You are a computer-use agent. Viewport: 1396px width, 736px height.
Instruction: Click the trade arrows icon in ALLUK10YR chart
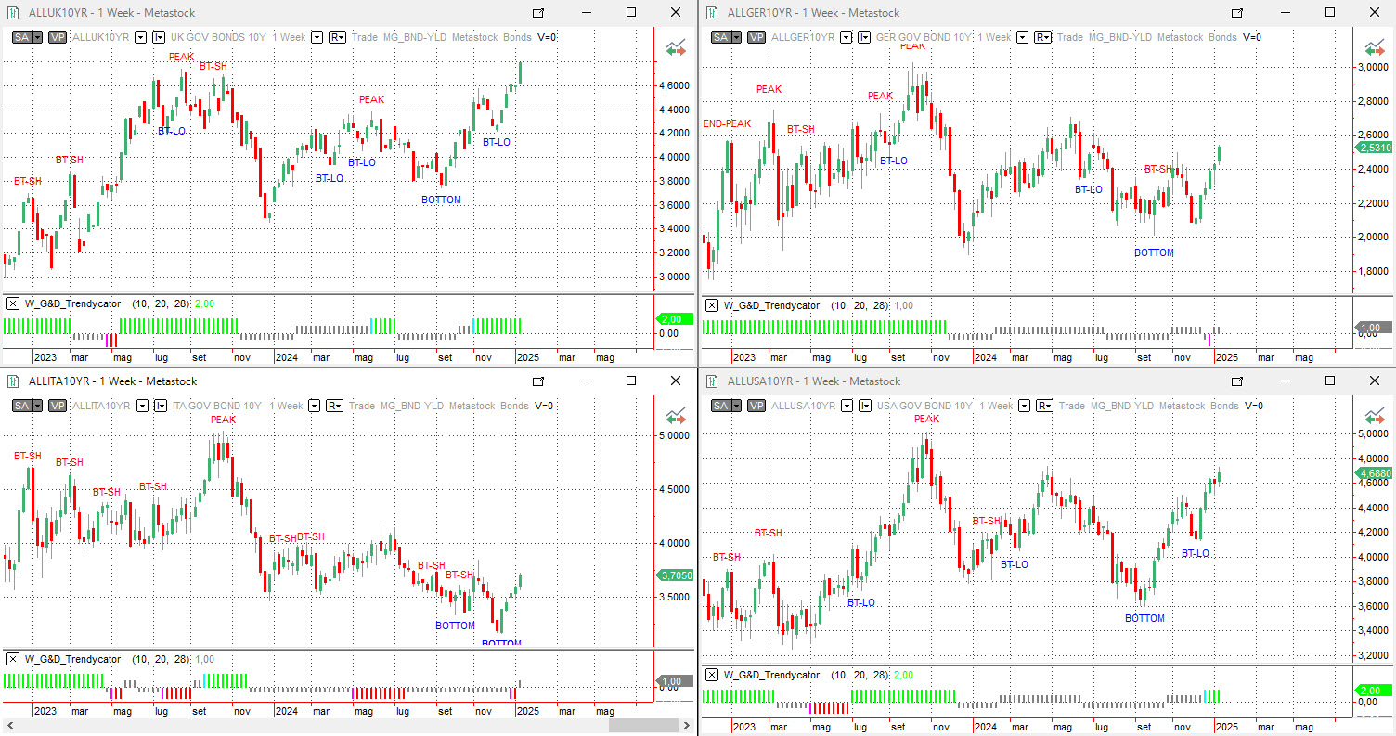[x=676, y=47]
